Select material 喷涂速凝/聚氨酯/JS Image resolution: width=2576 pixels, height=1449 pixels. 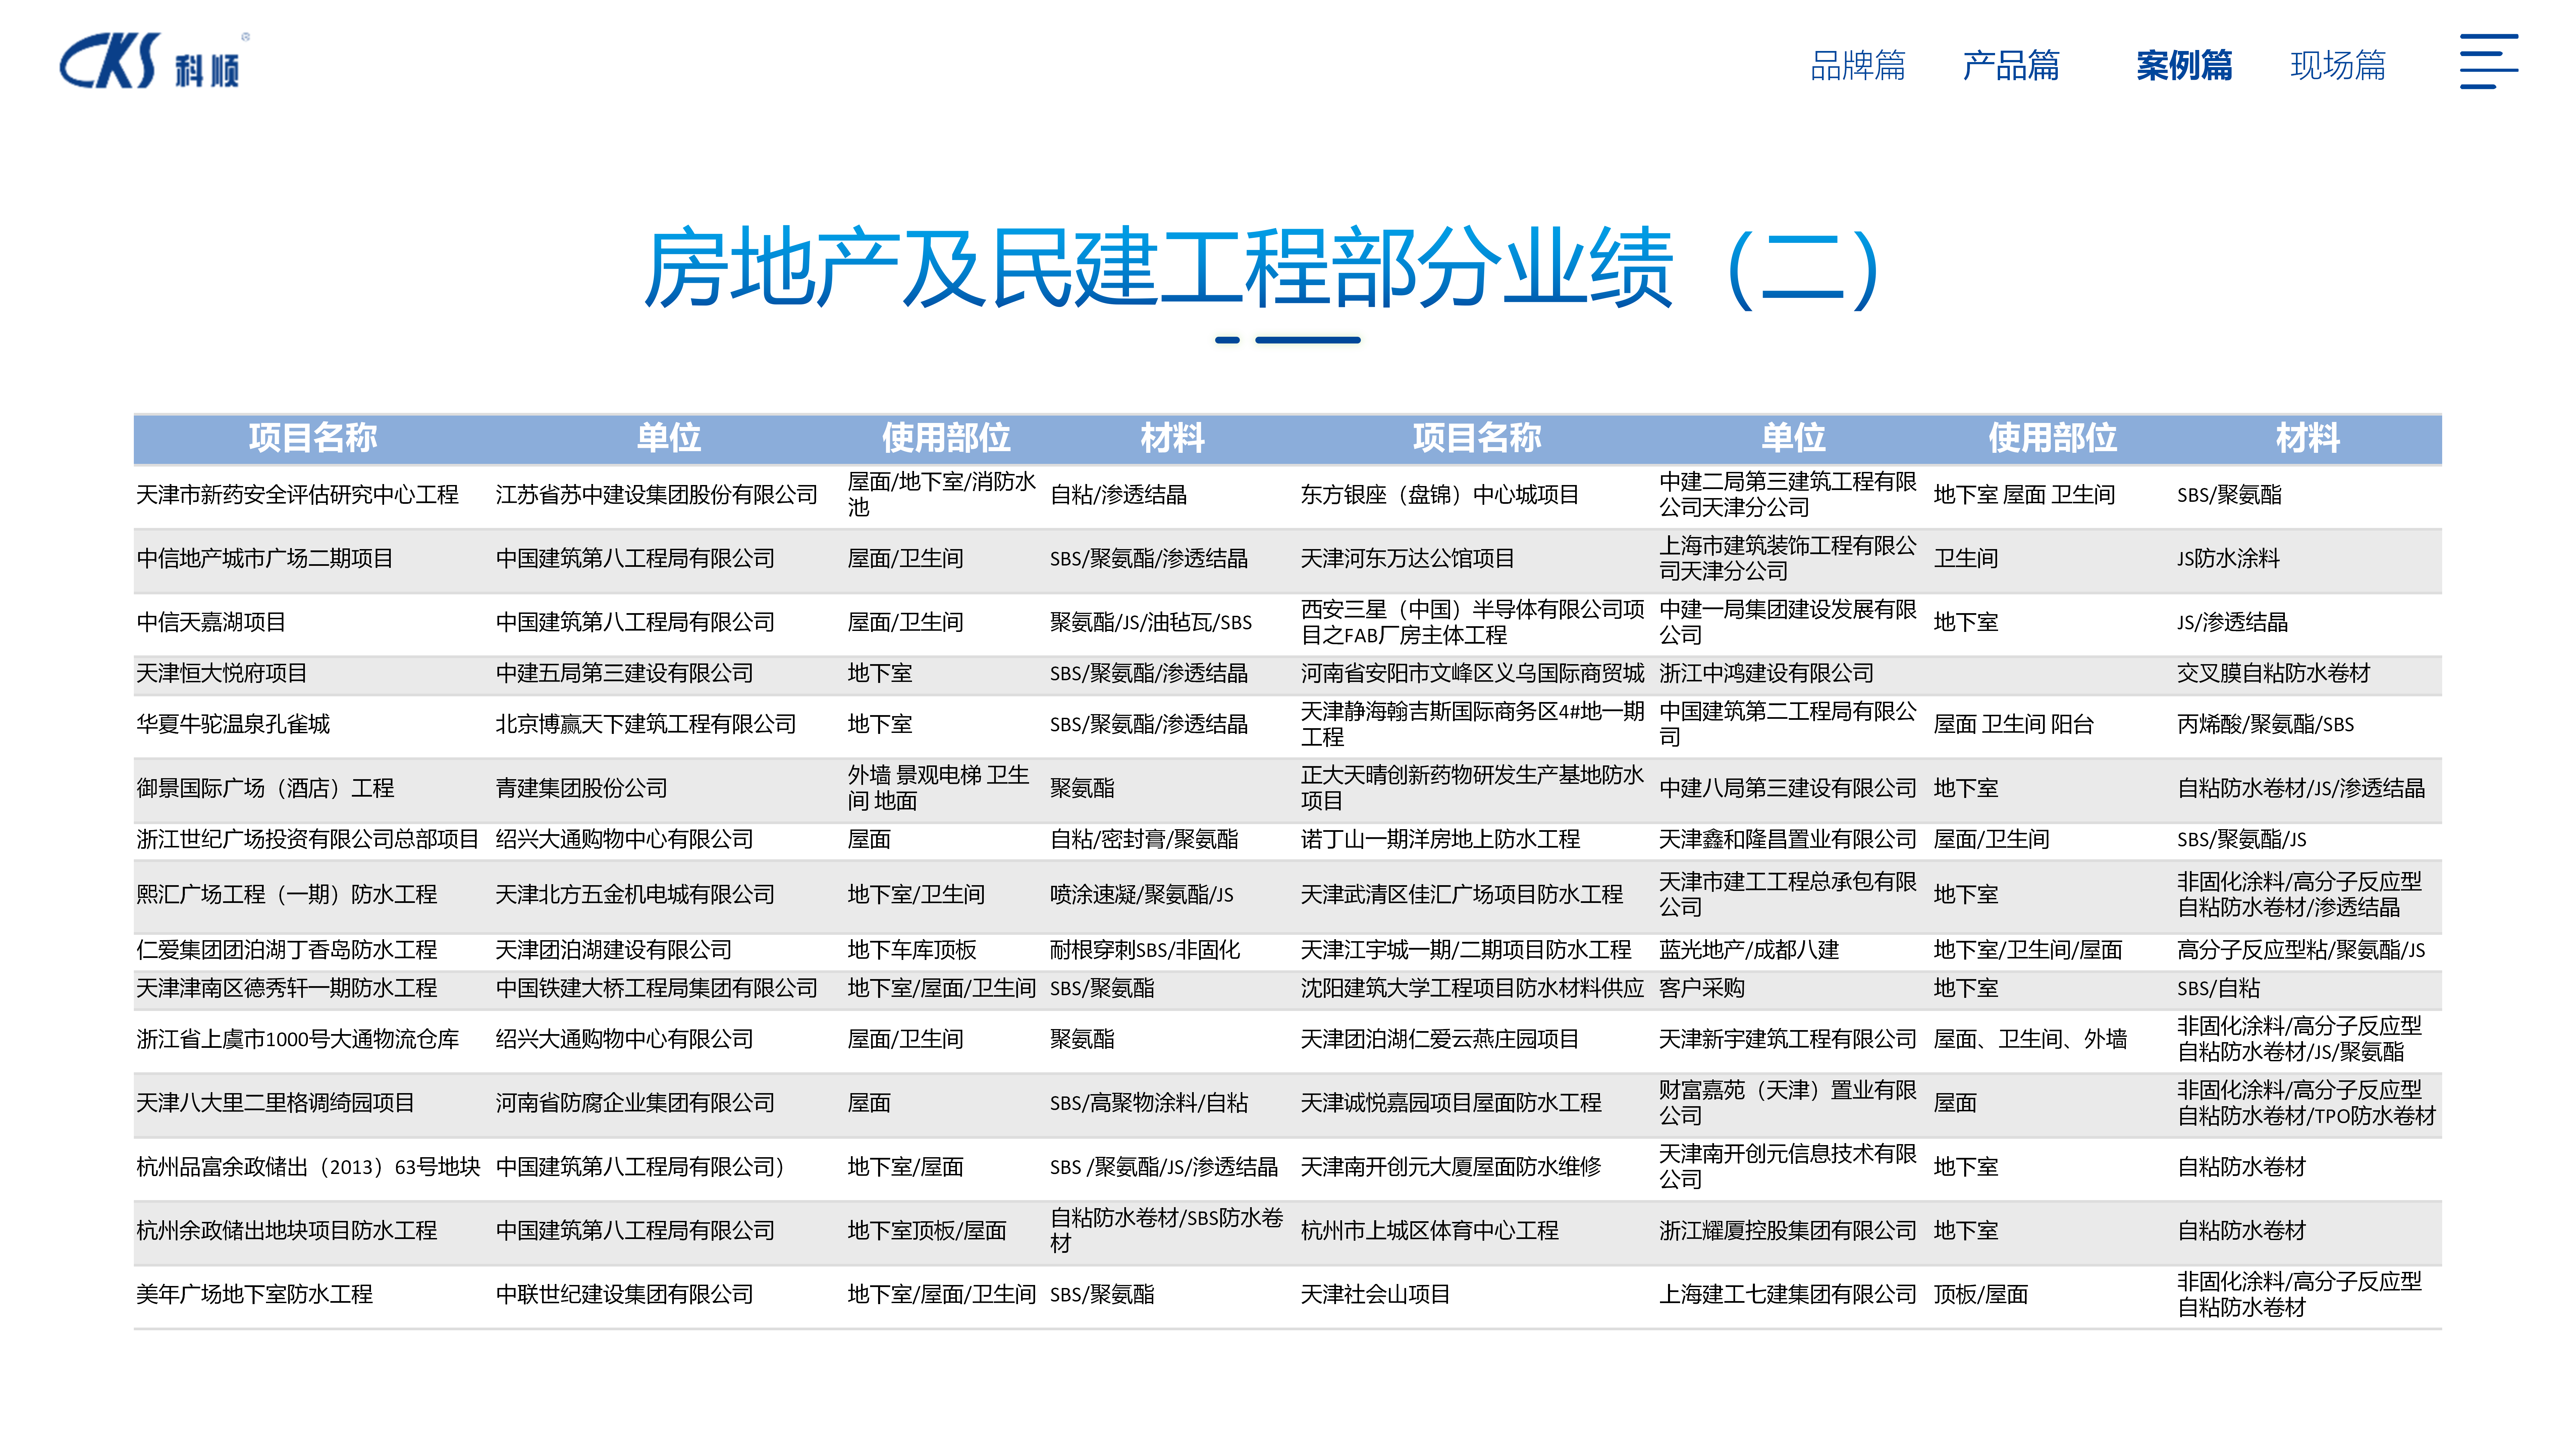click(1142, 895)
